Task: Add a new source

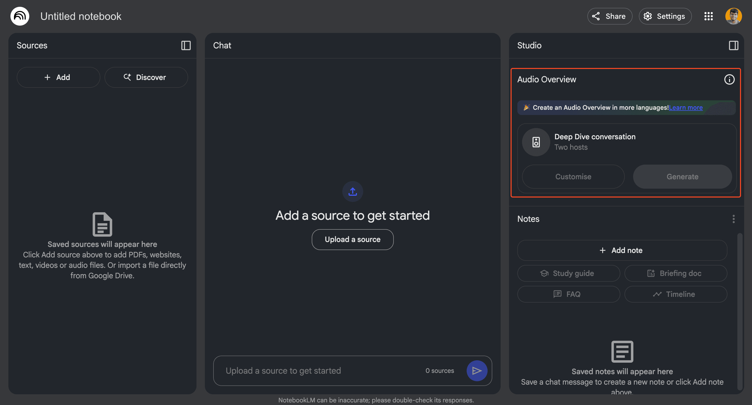Action: 58,77
